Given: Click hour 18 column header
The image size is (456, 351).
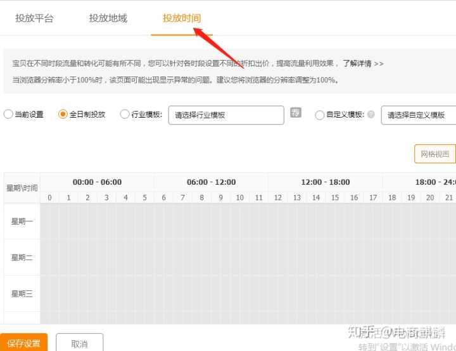Looking at the screenshot, I should [x=392, y=198].
